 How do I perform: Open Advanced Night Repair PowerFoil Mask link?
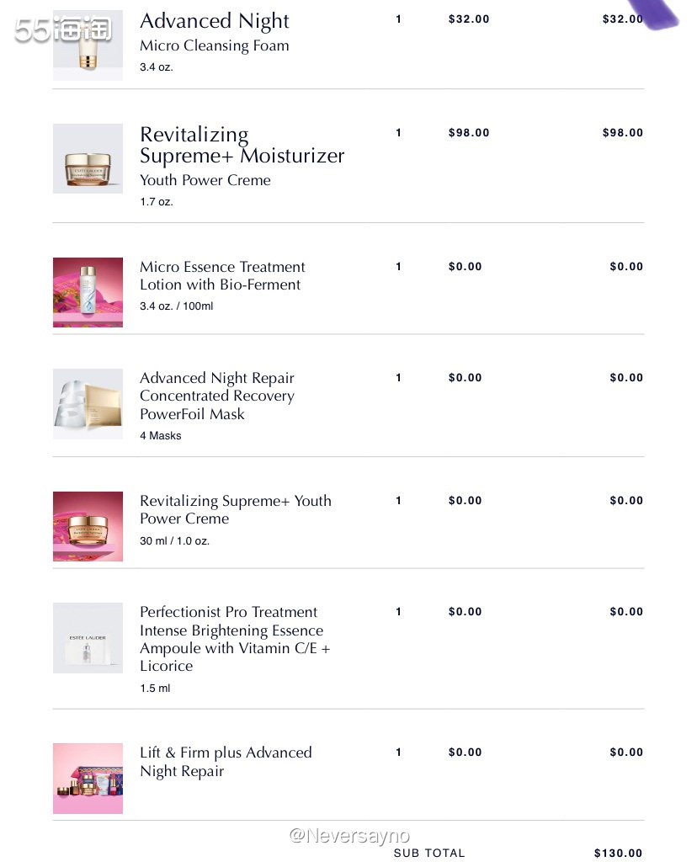[217, 396]
